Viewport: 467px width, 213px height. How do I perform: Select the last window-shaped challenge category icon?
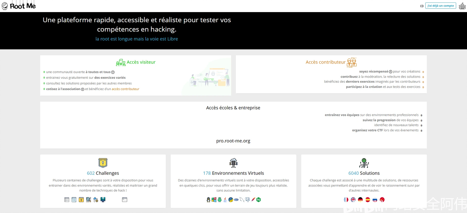pyautogui.click(x=125, y=200)
